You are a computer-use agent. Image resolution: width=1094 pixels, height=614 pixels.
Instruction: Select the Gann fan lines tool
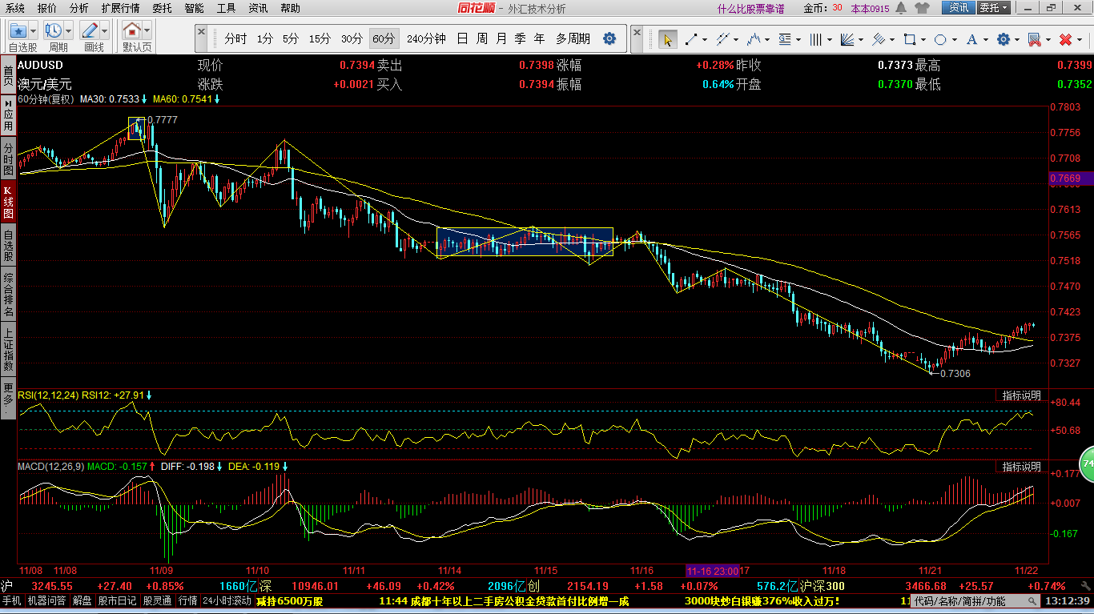click(x=848, y=39)
